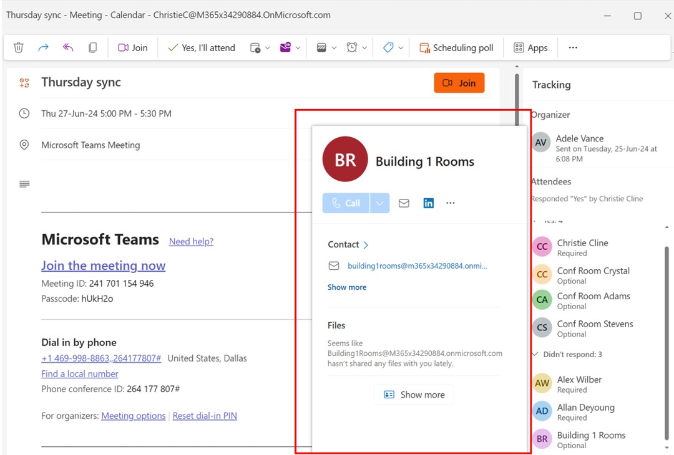The image size is (674, 455).
Task: Set a reminder via the alarm clock icon
Action: (x=351, y=47)
